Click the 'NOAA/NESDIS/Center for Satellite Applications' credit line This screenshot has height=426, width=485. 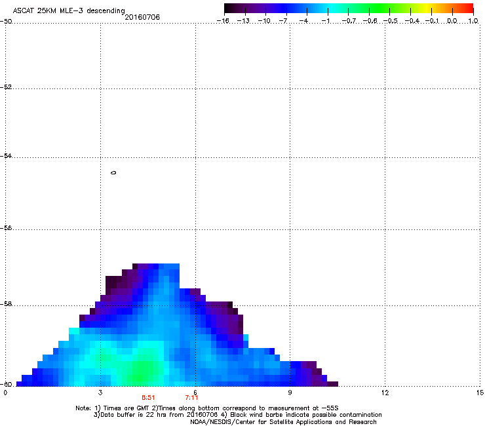tap(283, 422)
